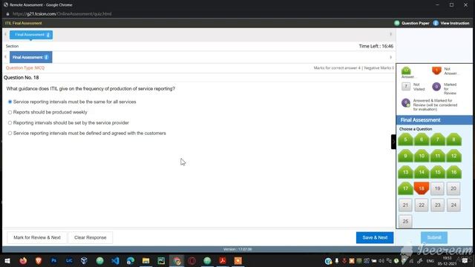Open Brave browser from taskbar
Viewport: 475px width, 267px height.
pyautogui.click(x=39, y=260)
